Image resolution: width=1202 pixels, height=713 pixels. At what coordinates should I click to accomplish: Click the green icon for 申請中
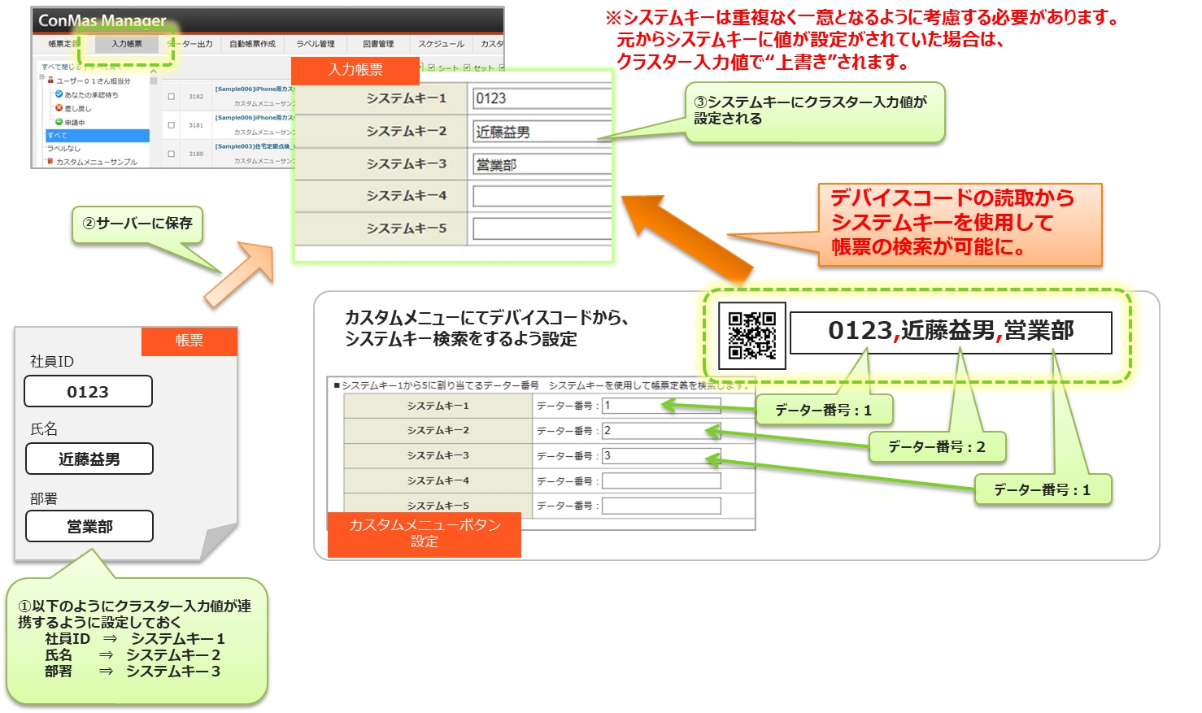point(59,122)
